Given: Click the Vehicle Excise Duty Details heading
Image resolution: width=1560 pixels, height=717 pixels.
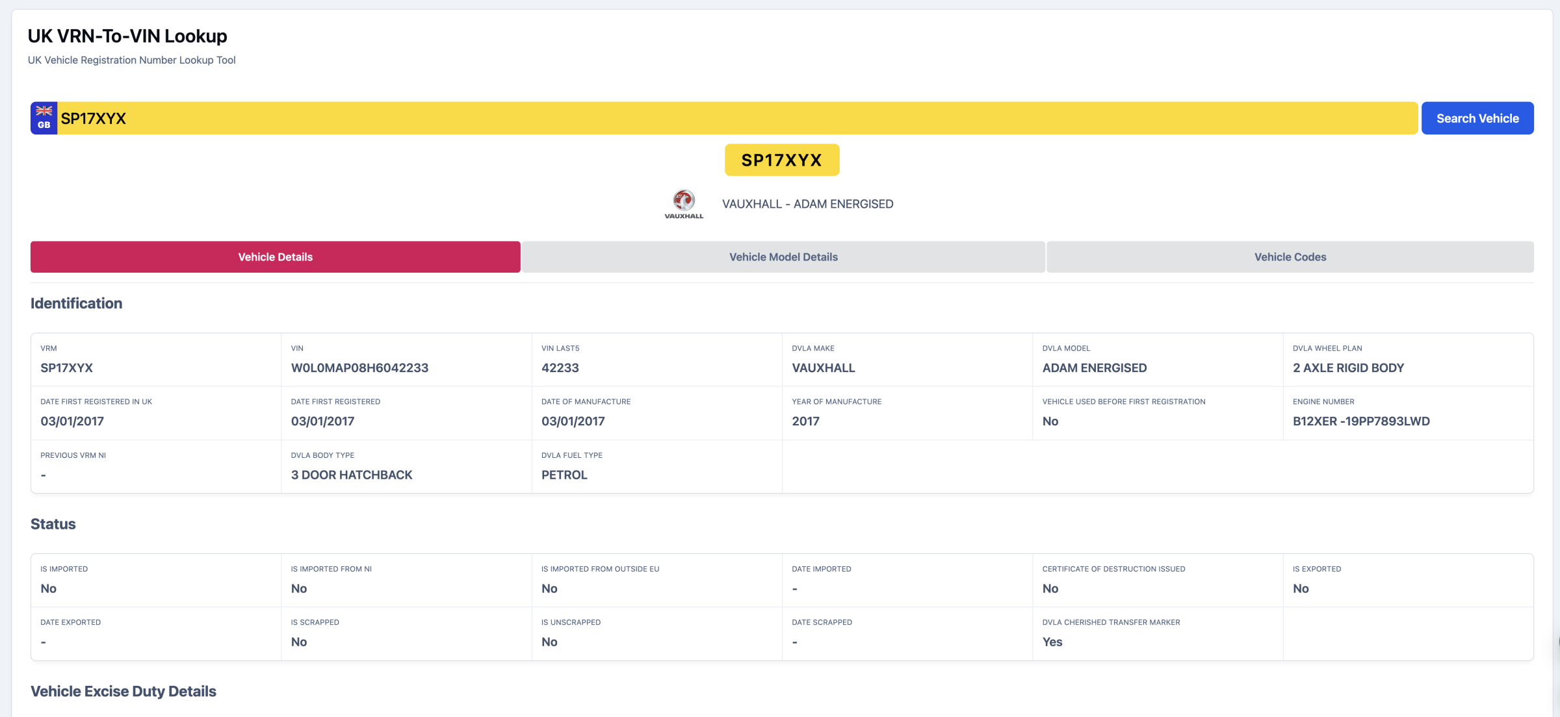Looking at the screenshot, I should point(123,692).
